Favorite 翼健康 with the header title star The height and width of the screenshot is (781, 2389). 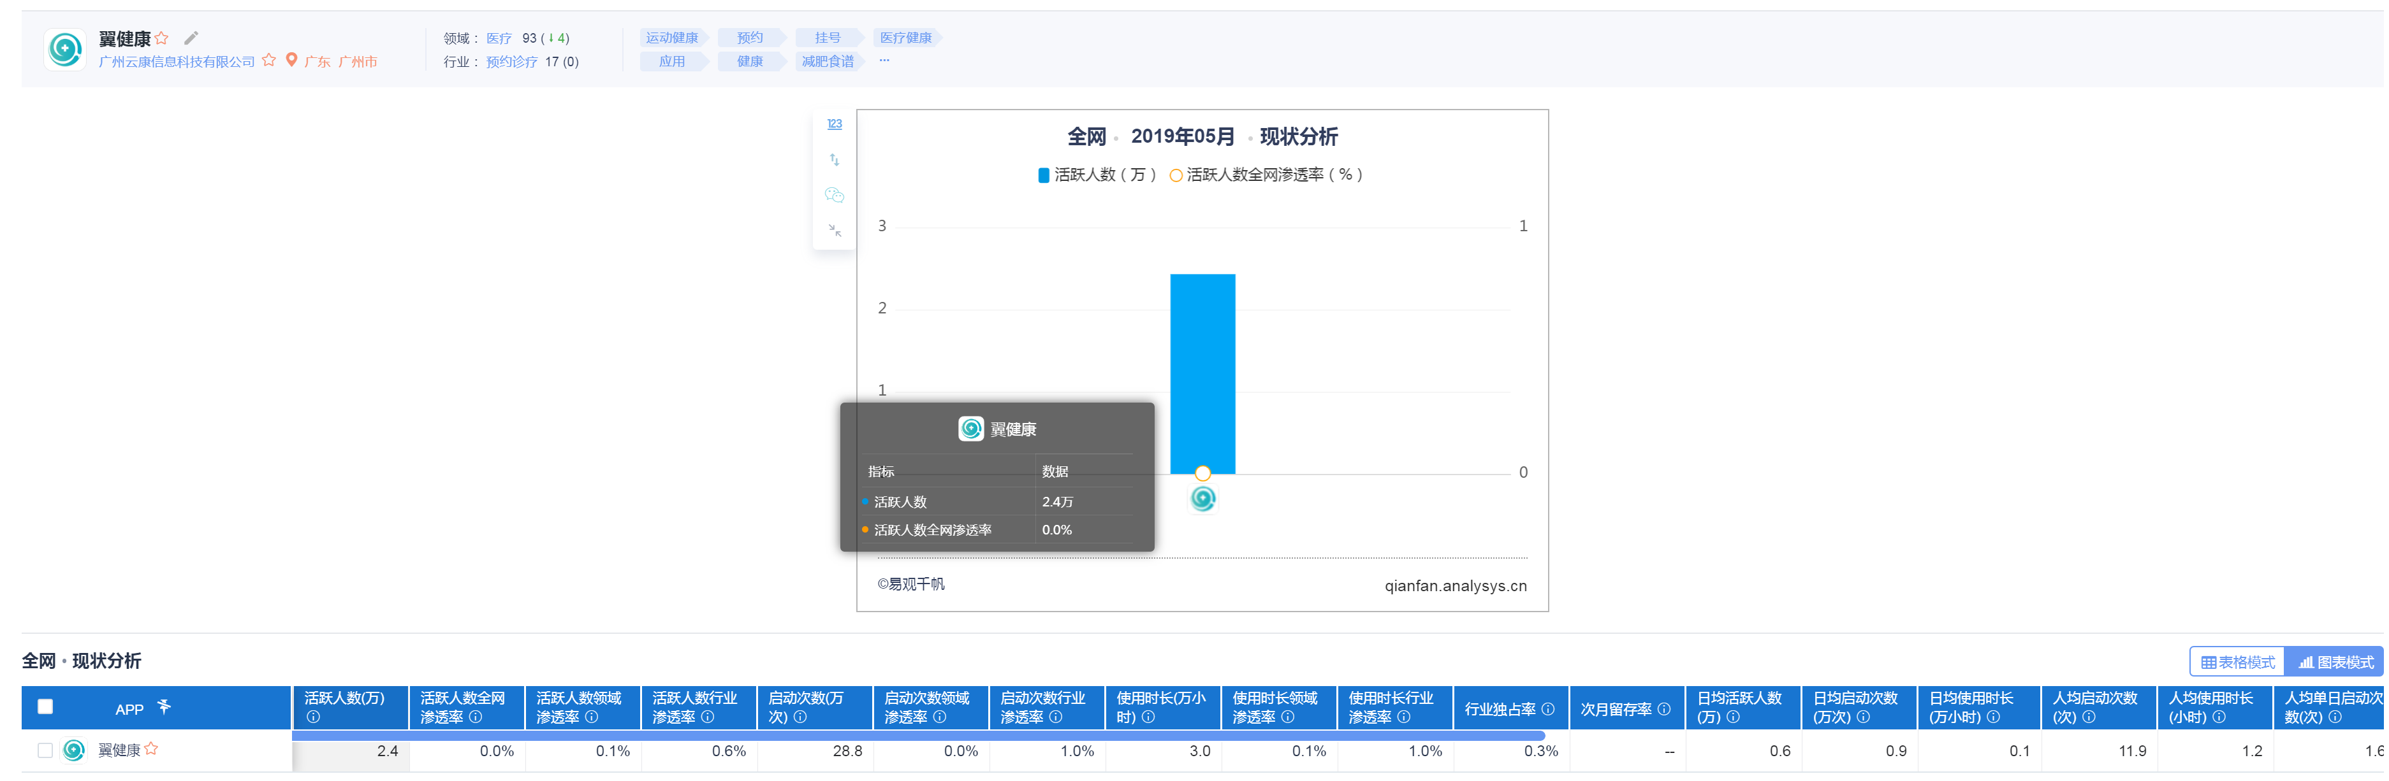161,38
